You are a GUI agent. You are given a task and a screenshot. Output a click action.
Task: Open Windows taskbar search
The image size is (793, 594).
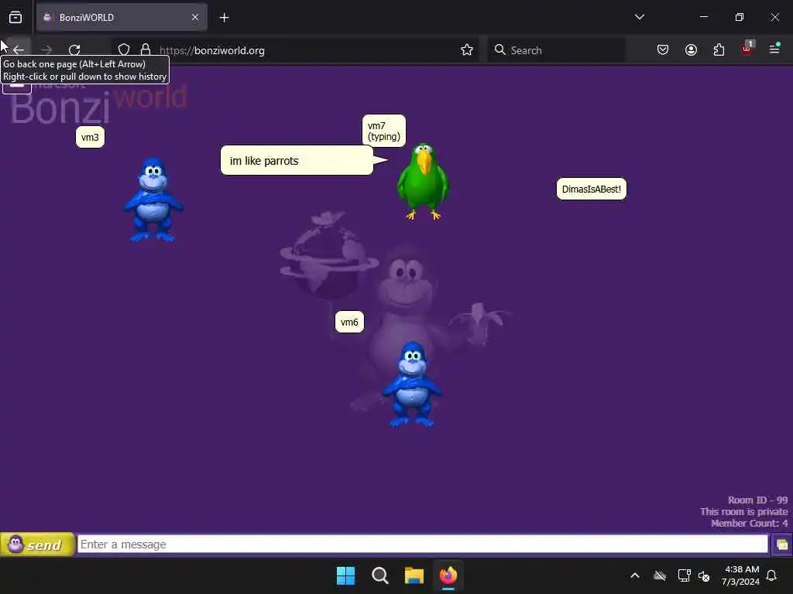pyautogui.click(x=379, y=575)
